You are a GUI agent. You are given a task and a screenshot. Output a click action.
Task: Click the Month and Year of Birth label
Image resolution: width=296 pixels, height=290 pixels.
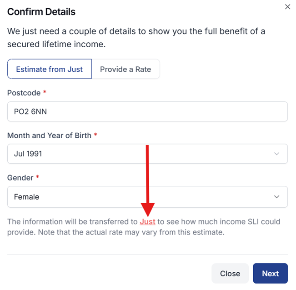(x=49, y=135)
